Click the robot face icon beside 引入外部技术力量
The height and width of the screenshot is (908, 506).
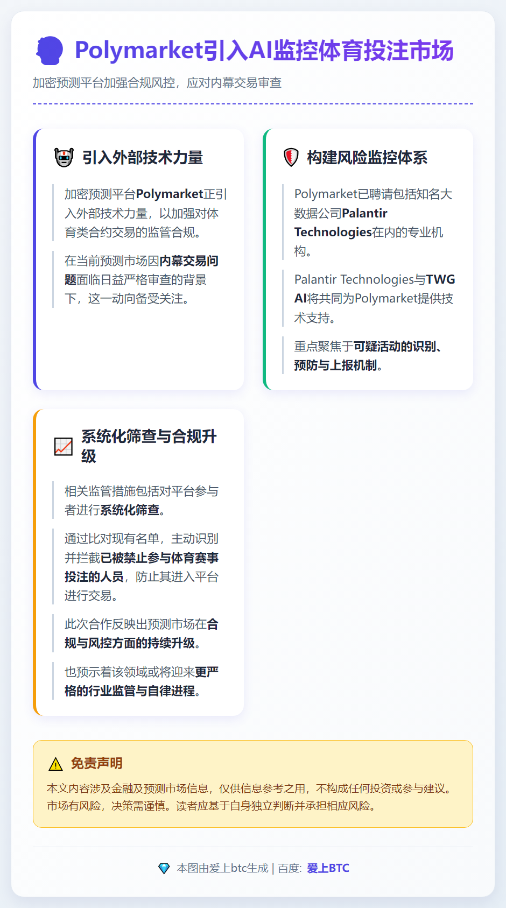64,158
